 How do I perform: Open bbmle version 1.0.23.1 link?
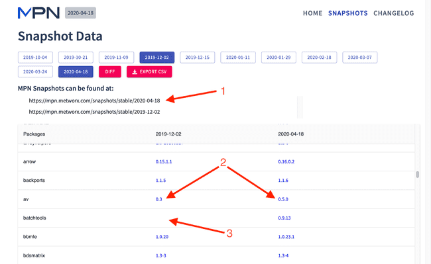tap(286, 237)
